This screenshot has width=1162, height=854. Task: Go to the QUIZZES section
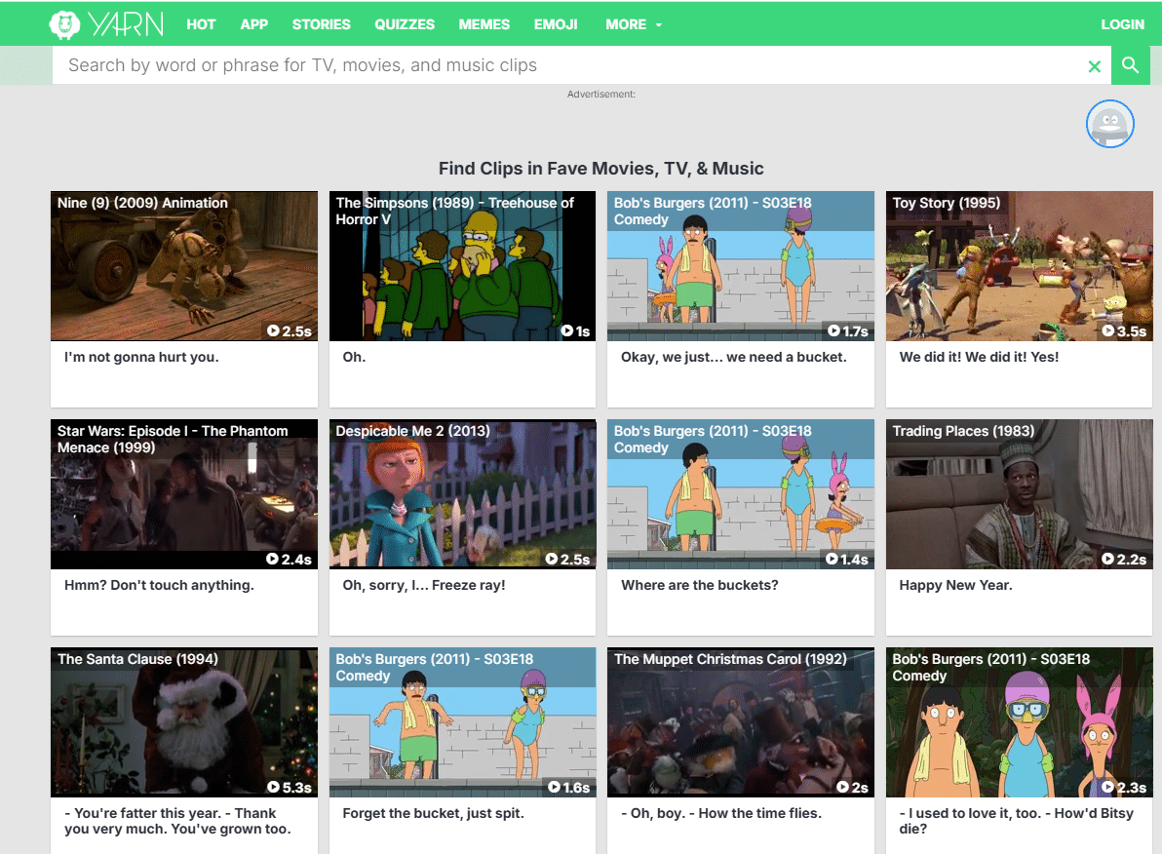tap(405, 24)
